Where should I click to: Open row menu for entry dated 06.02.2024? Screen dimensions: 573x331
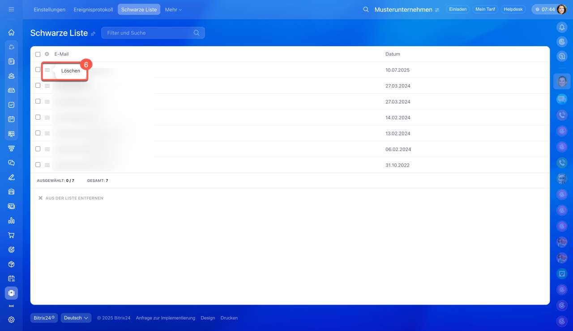point(47,149)
